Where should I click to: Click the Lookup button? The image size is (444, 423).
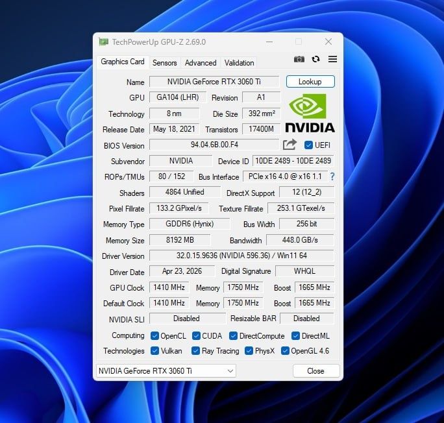(310, 82)
